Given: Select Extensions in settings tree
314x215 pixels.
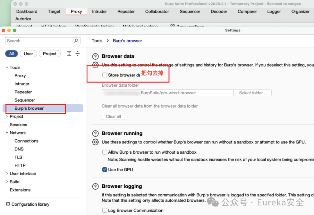Looking at the screenshot, I should point(20,190).
